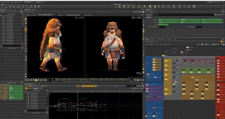Open the File menu

point(2,2)
